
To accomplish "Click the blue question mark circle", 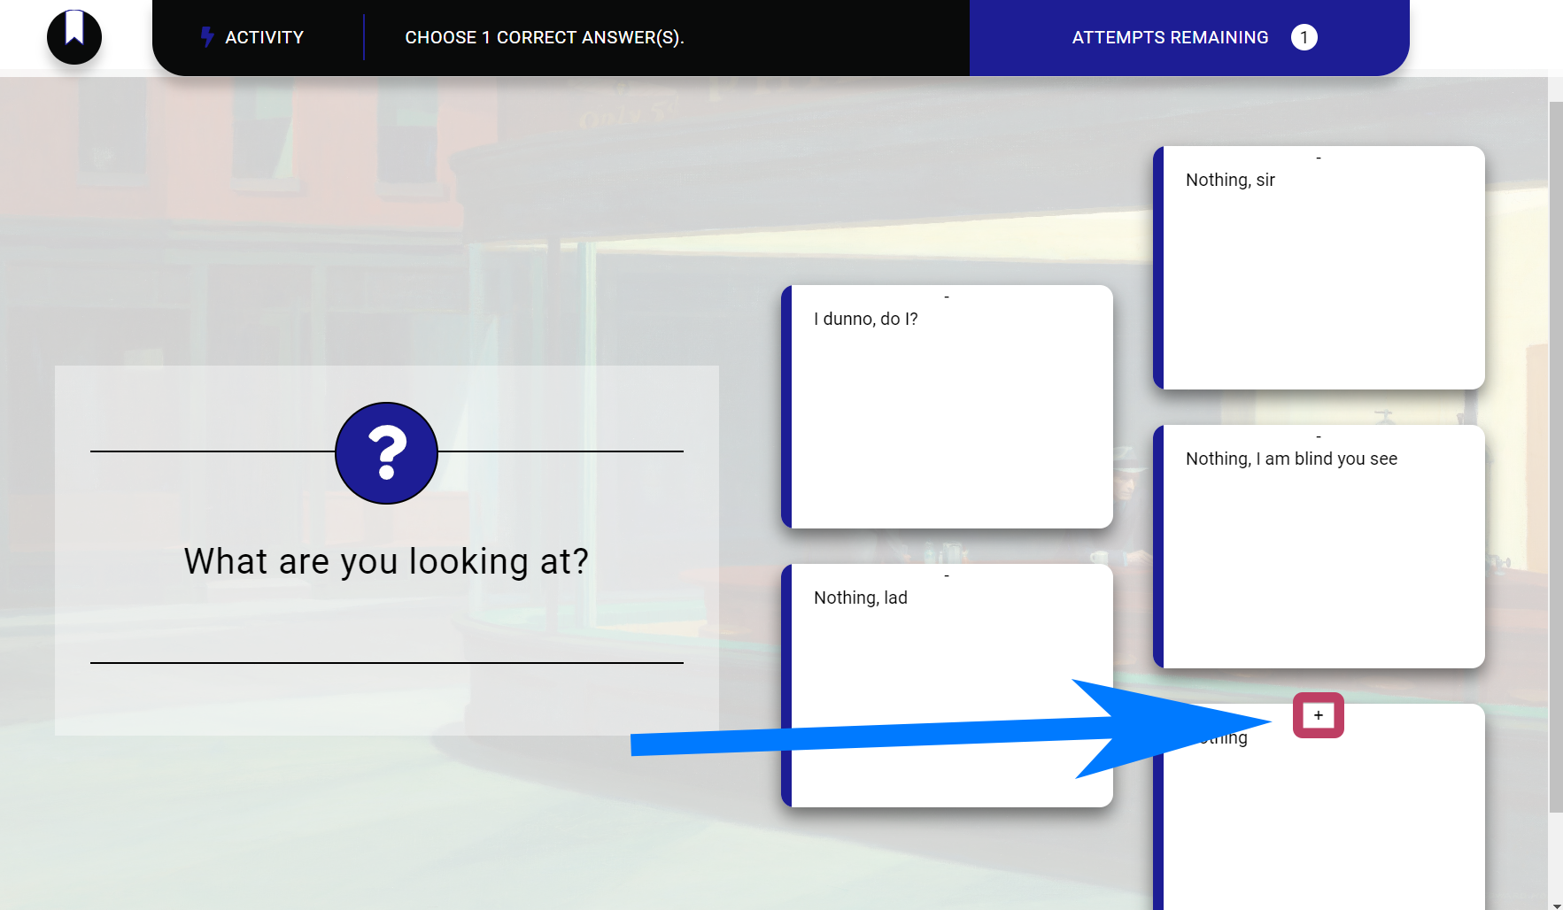I will click(x=386, y=453).
